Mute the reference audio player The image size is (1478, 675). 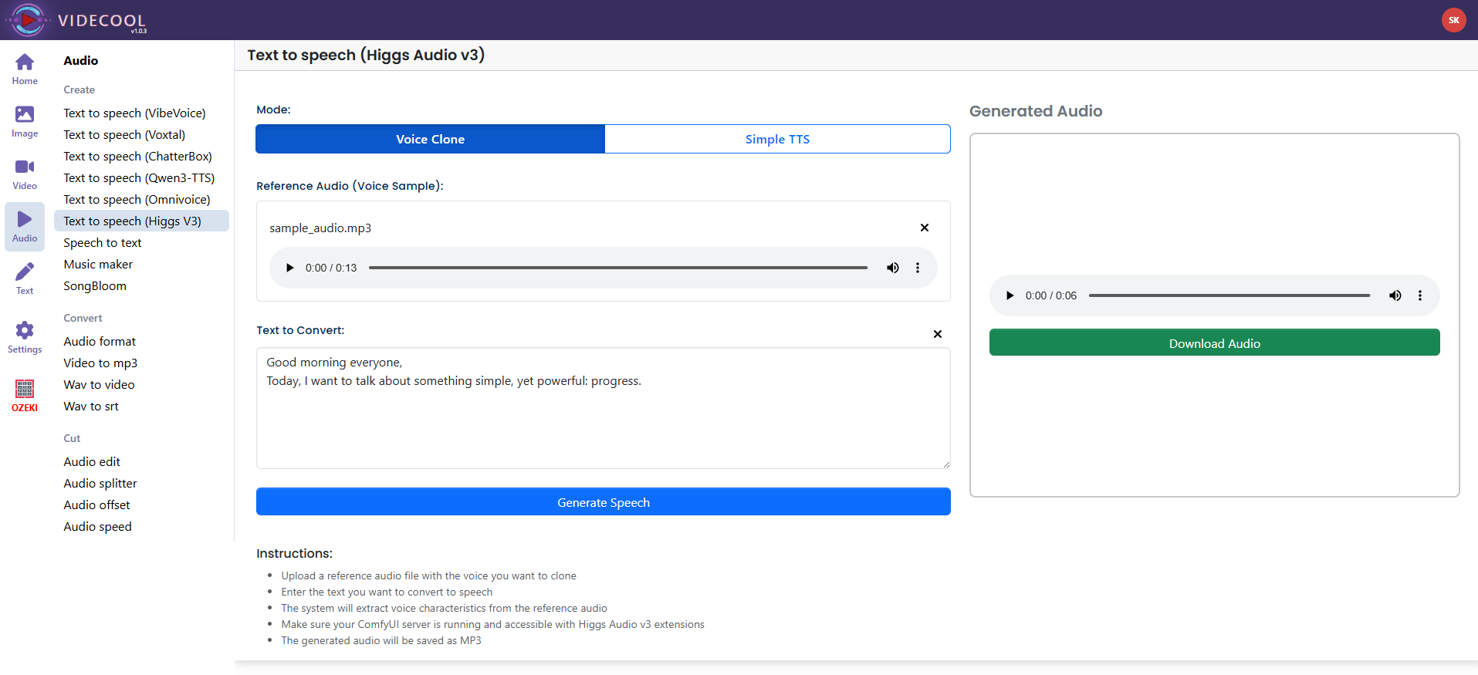[x=893, y=268]
